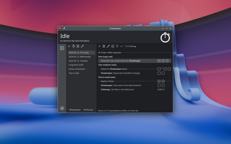Click the pin icon in the title bar
This screenshot has width=231, height=144.
[64, 28]
